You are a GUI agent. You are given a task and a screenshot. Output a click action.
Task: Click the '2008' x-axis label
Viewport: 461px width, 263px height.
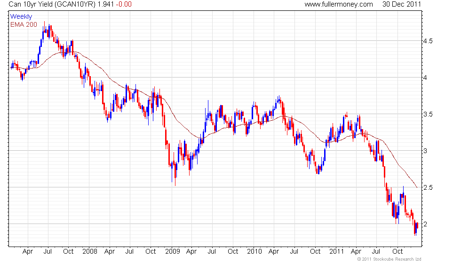[90, 252]
